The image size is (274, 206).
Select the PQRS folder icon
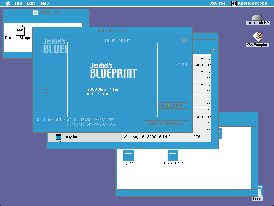[128, 156]
